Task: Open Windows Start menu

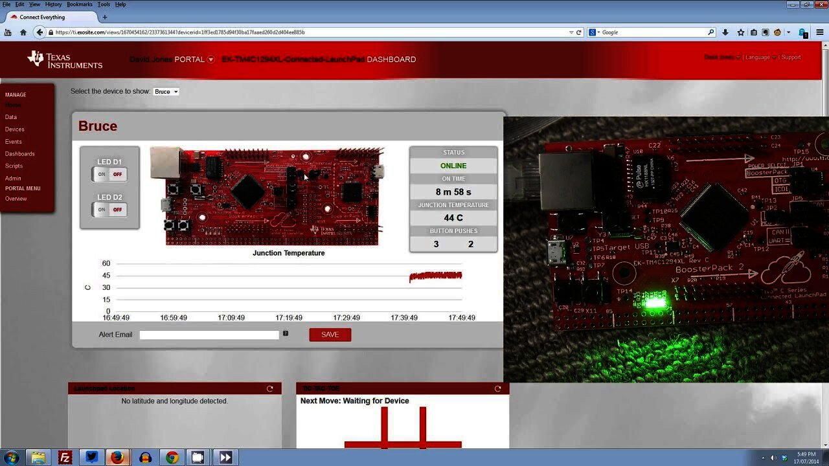Action: (x=11, y=458)
